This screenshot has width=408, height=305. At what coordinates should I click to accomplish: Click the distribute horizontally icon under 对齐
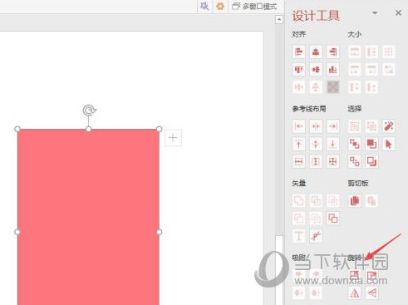tap(298, 87)
